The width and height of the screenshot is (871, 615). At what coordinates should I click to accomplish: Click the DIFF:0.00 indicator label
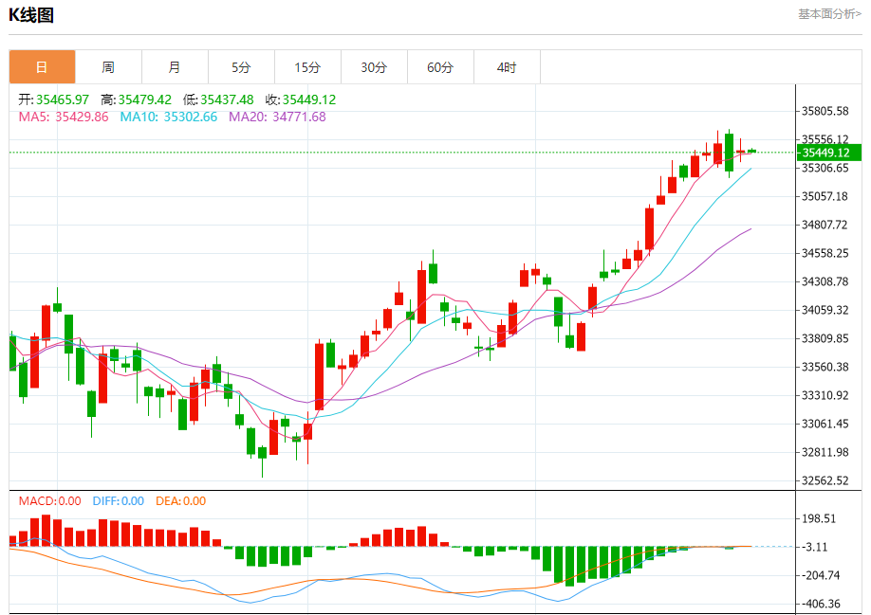(x=119, y=501)
